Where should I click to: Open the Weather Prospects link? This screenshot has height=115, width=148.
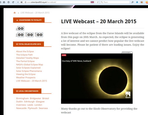tap(26, 78)
